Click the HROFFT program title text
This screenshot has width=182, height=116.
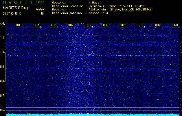[x=18, y=2]
